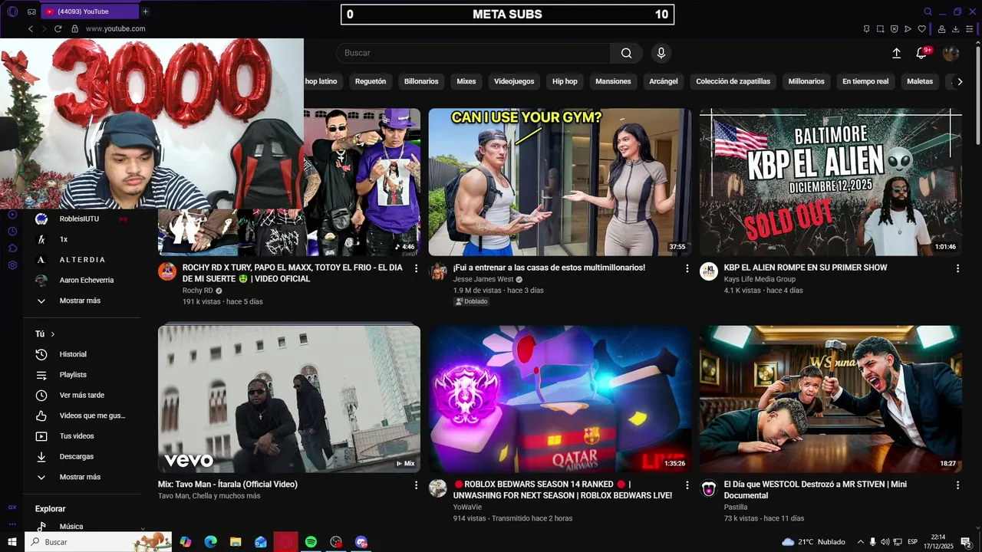Open the YouTube notifications bell
Image resolution: width=982 pixels, height=552 pixels.
tap(921, 53)
